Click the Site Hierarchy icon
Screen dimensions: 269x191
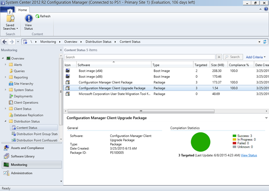tap(11, 83)
